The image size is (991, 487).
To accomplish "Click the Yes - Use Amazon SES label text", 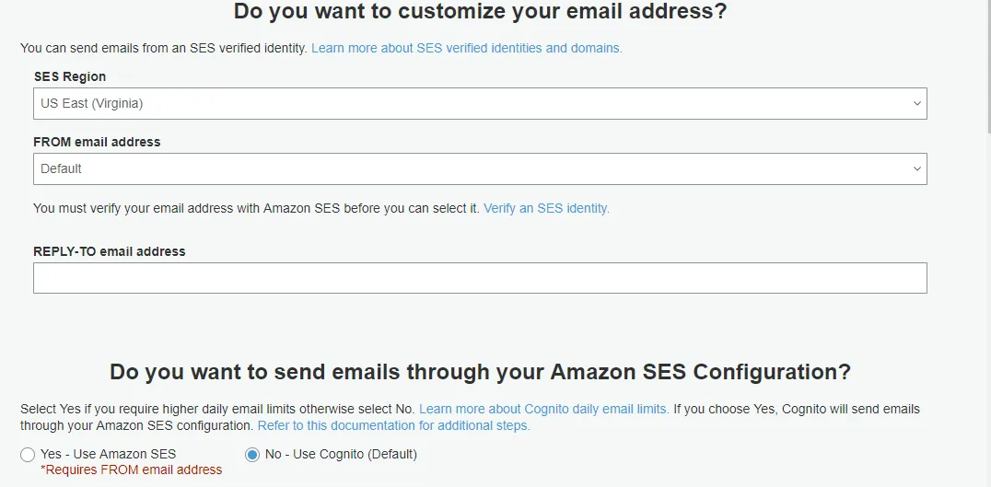I will pos(108,454).
